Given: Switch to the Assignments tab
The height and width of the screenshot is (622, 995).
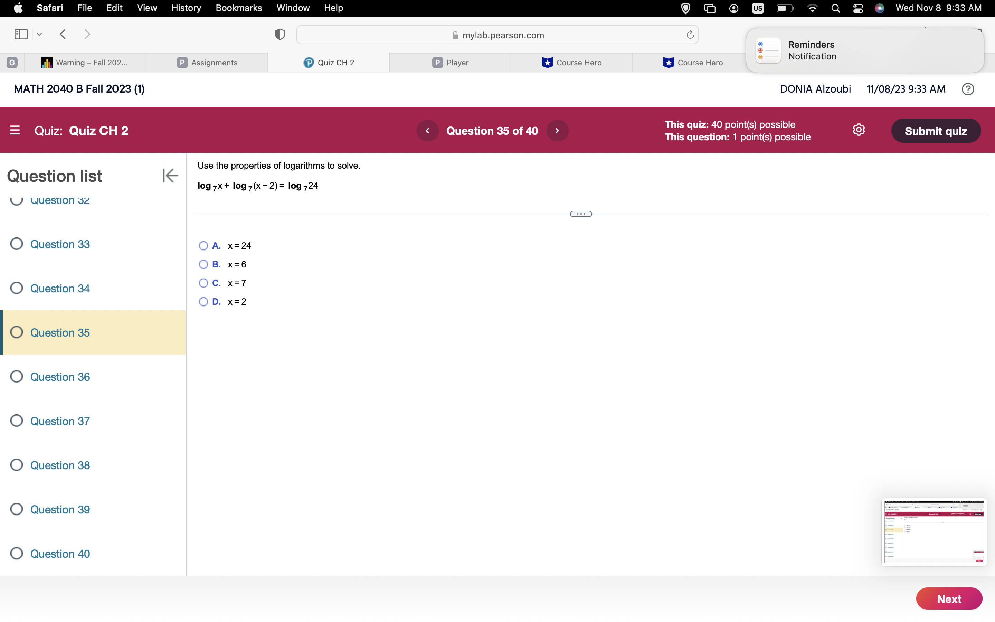Looking at the screenshot, I should (x=207, y=63).
